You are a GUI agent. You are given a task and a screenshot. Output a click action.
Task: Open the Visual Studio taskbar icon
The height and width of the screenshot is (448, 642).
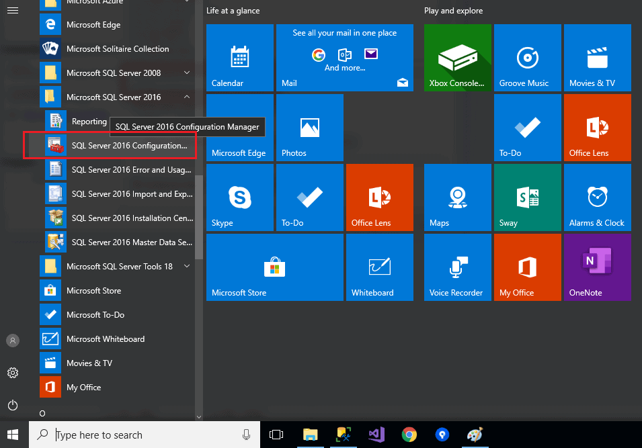click(376, 435)
